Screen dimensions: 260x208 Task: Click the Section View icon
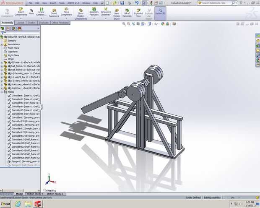point(138,24)
